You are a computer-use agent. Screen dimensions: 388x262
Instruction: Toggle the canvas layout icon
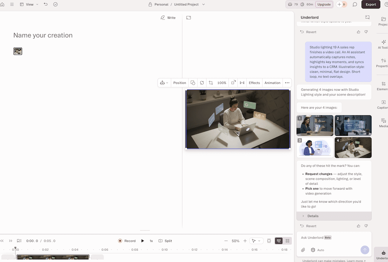[189, 17]
